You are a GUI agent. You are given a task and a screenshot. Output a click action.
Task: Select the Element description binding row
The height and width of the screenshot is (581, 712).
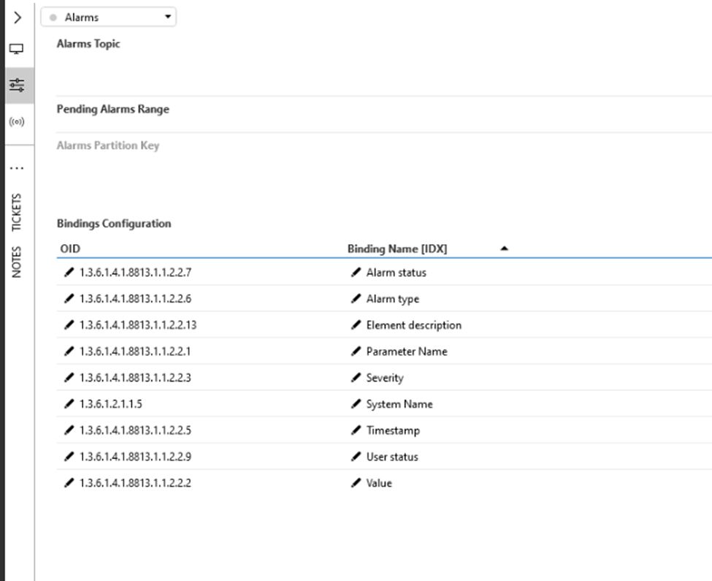(413, 325)
